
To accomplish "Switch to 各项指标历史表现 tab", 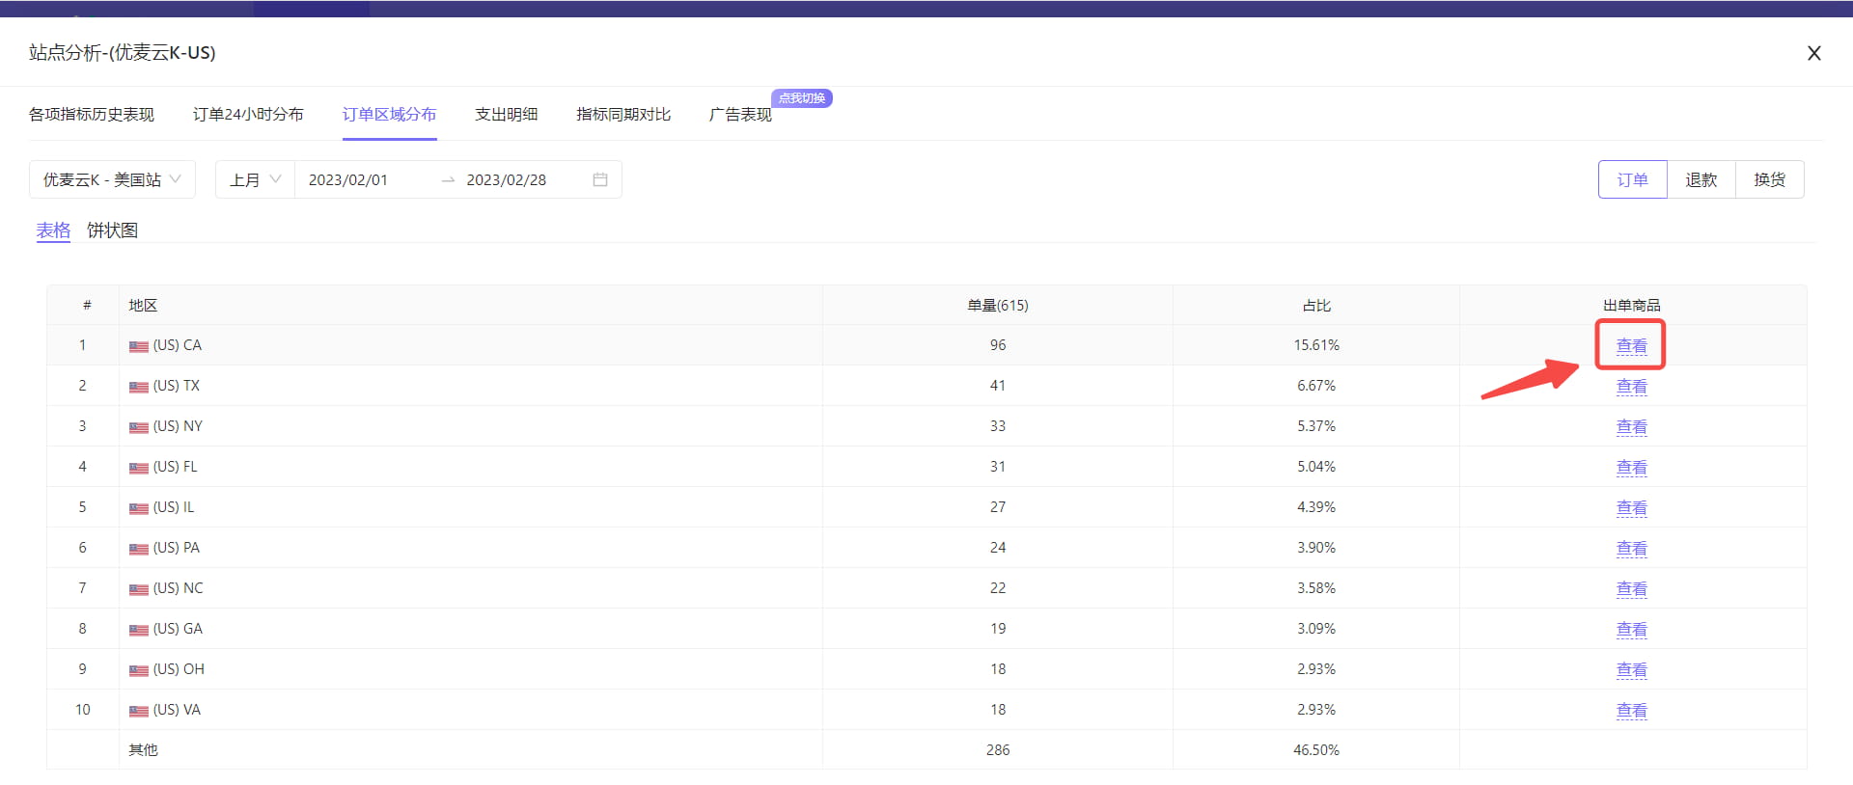I will click(92, 115).
